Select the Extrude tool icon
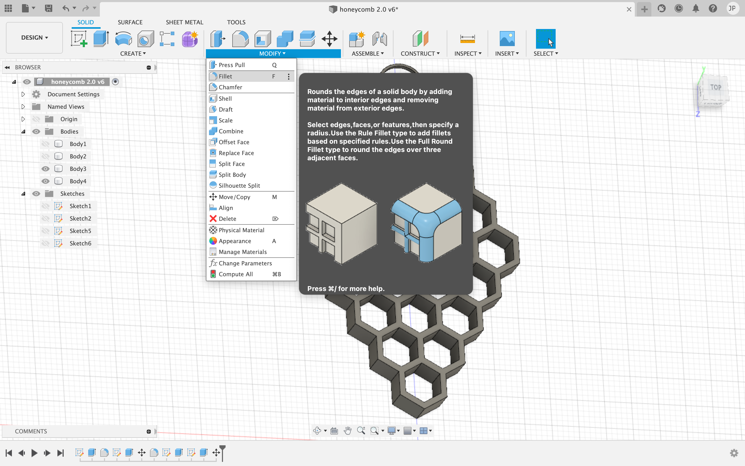The height and width of the screenshot is (466, 745). coord(101,39)
